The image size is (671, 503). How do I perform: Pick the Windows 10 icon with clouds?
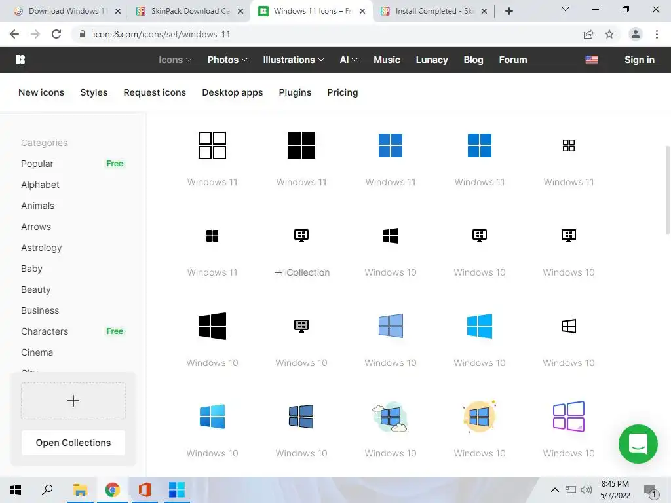pos(391,417)
